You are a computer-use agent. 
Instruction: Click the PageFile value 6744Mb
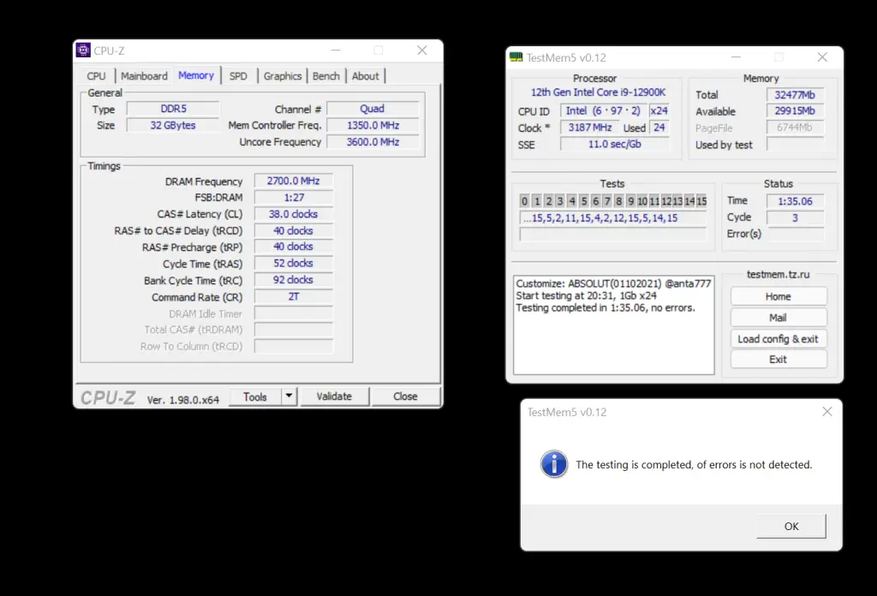[x=795, y=128]
